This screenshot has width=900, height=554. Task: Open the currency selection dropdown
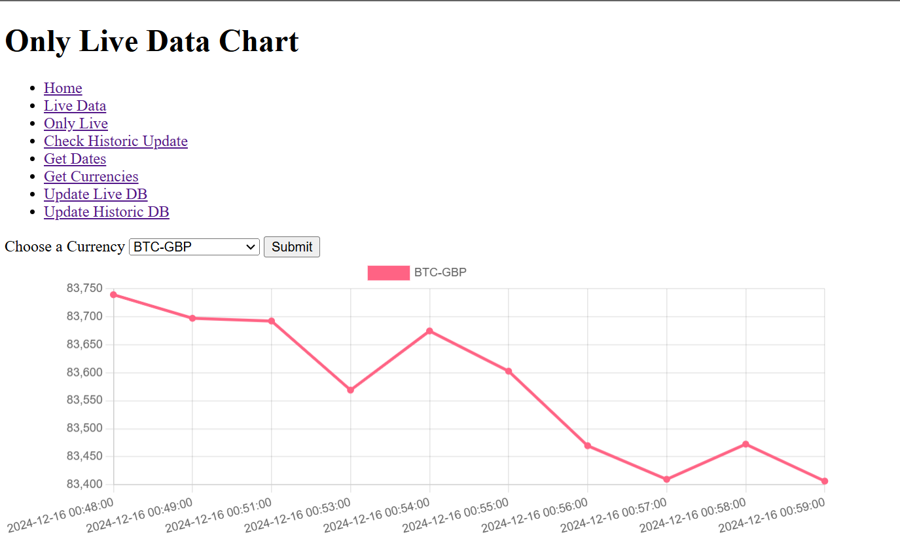[x=194, y=247]
